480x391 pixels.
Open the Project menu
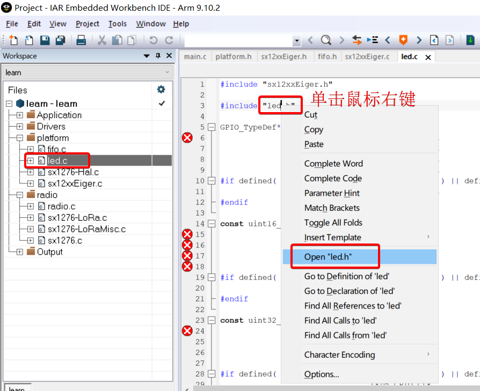click(x=87, y=24)
